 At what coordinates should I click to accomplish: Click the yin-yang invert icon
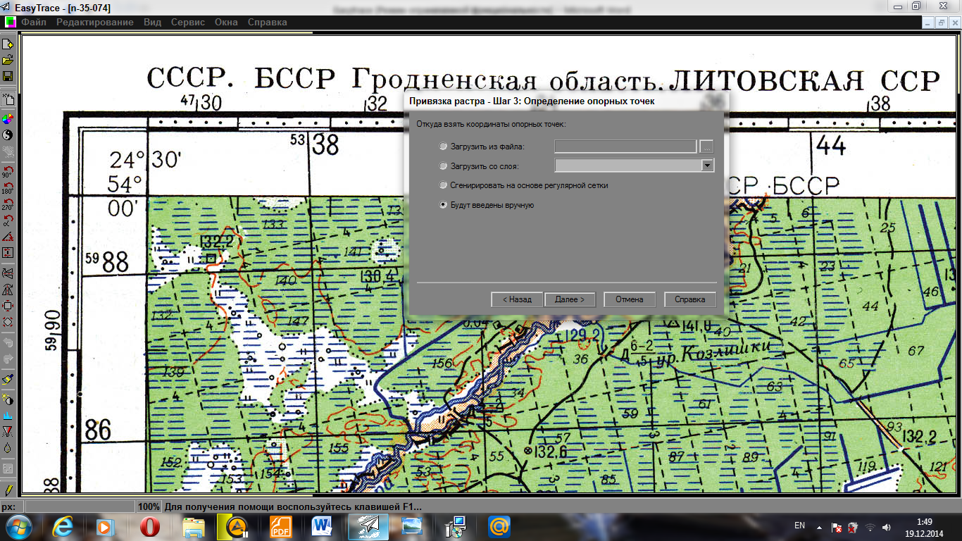click(8, 135)
